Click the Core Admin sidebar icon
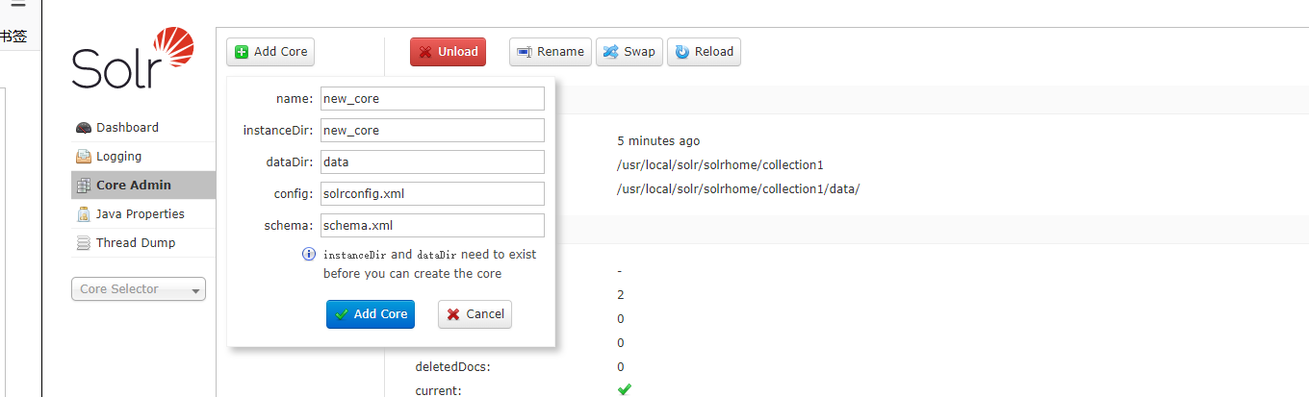The height and width of the screenshot is (397, 1309). pos(84,186)
